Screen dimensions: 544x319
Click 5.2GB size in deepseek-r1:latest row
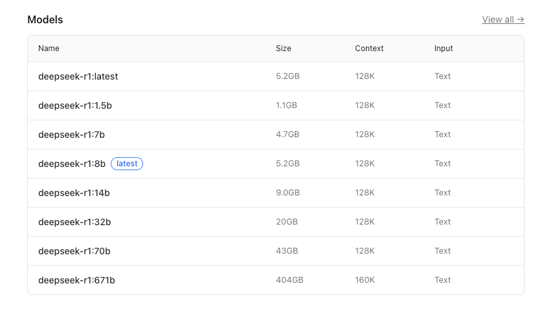pyautogui.click(x=288, y=76)
